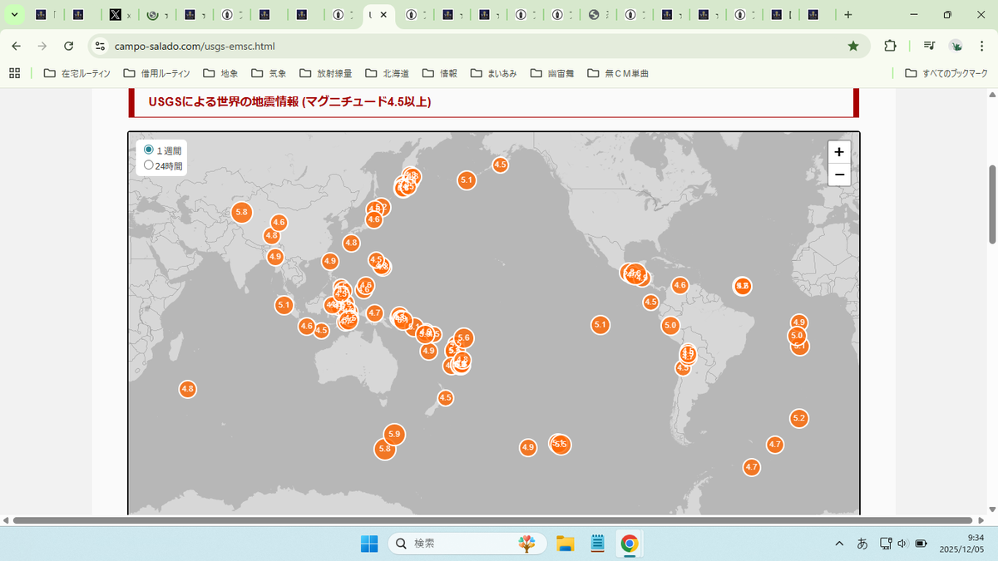The width and height of the screenshot is (998, 561).
Task: Click the 4.8 marker east of China
Action: point(351,243)
